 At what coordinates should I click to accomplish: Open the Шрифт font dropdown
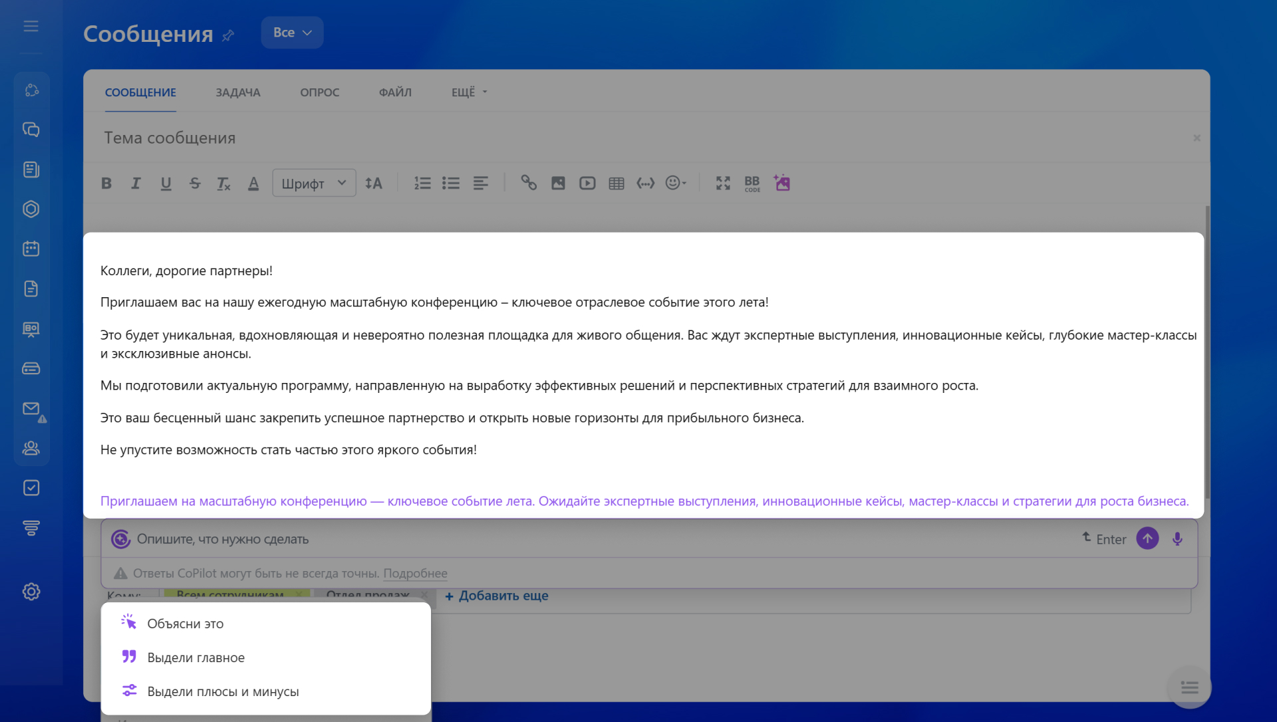coord(314,183)
